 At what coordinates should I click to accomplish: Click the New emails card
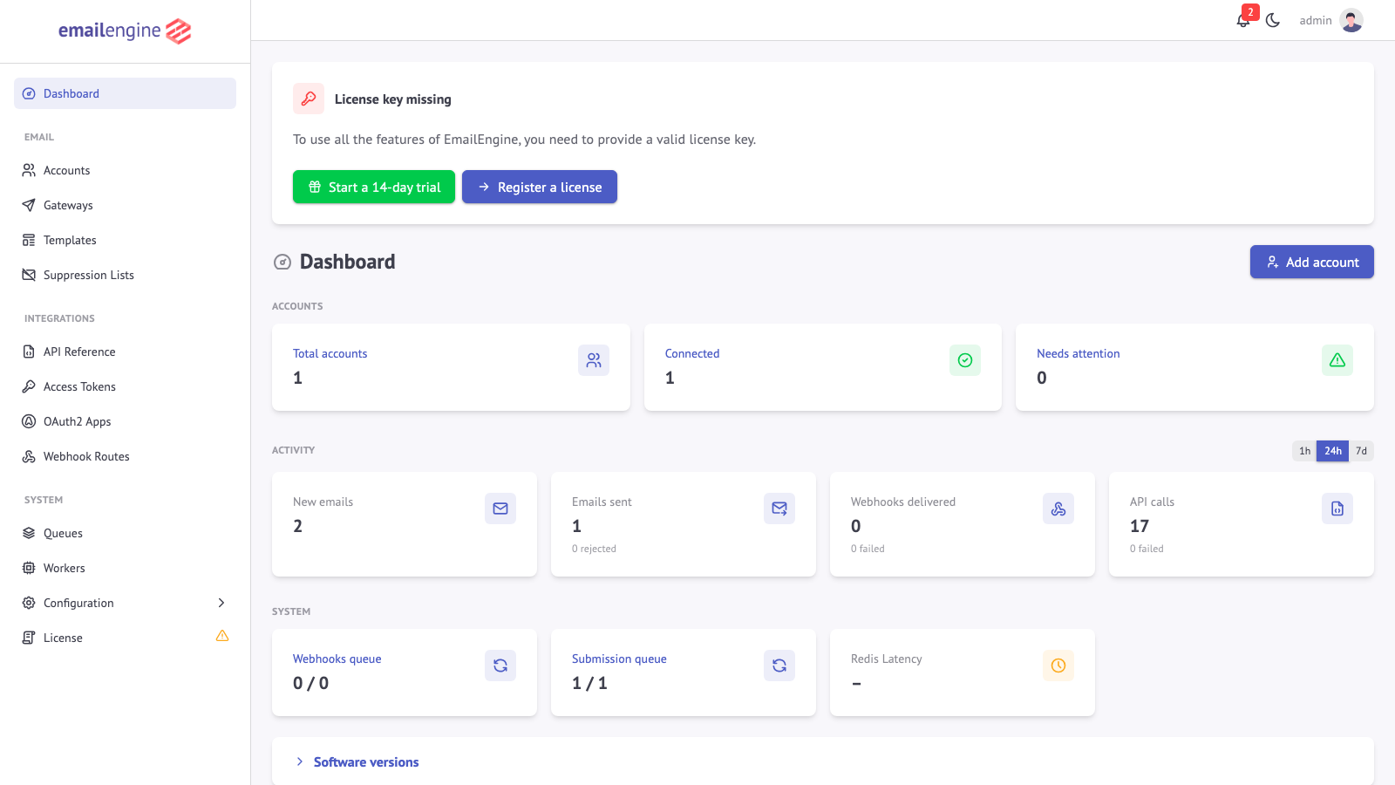point(405,524)
